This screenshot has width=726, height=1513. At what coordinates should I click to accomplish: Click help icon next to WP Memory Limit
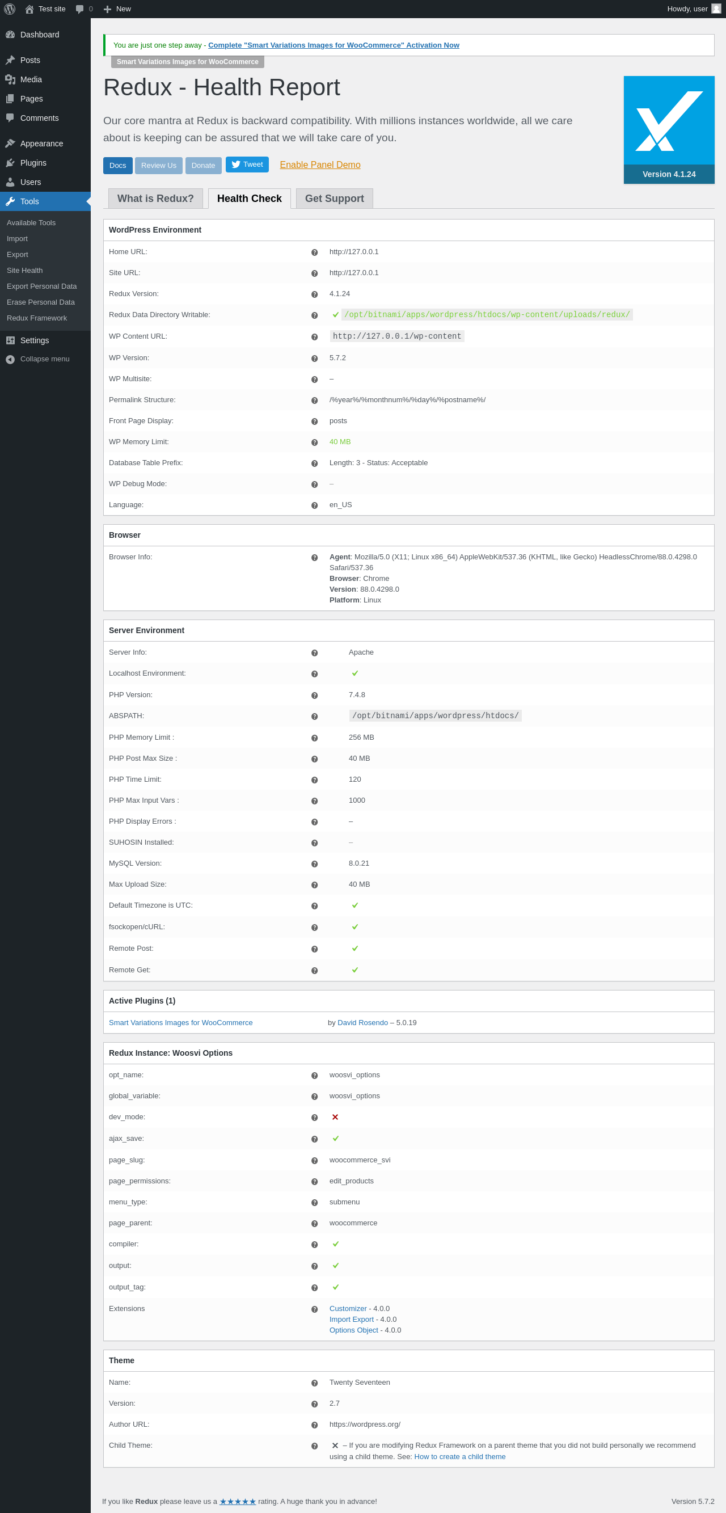point(314,442)
